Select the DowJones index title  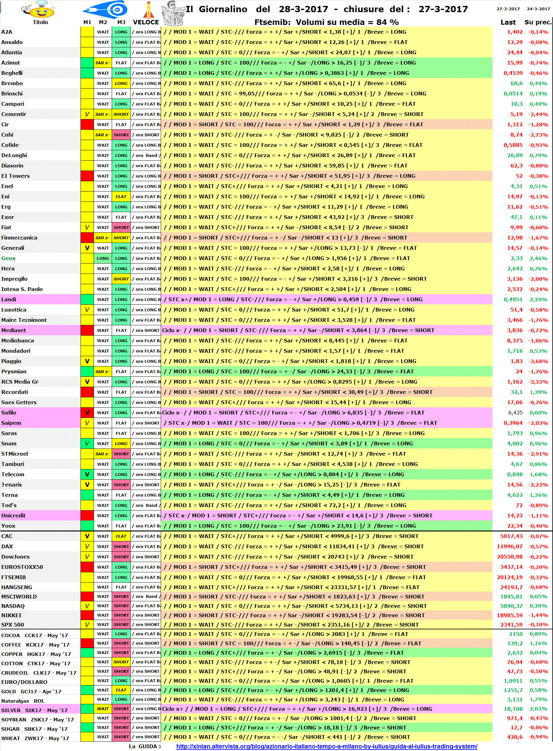pos(40,557)
